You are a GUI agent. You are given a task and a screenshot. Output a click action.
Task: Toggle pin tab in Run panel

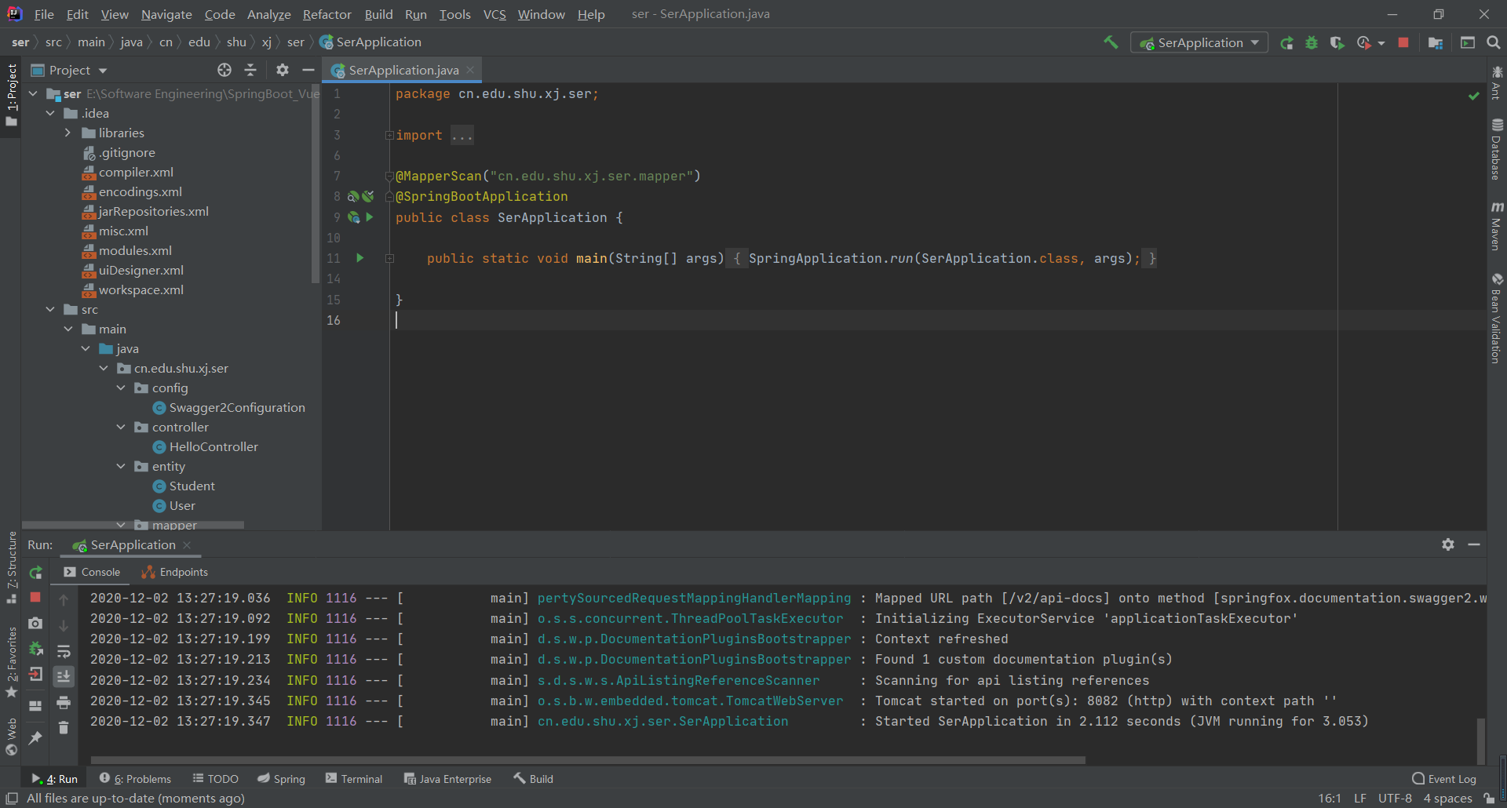pos(35,738)
